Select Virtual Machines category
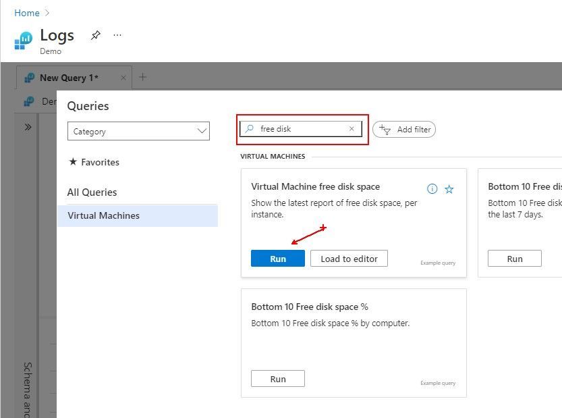Screen dimensions: 562x418 point(138,215)
